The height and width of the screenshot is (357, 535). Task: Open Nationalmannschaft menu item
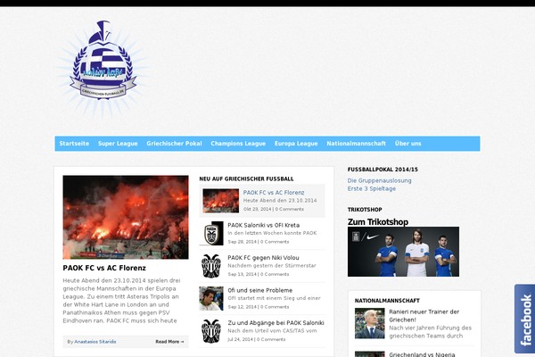tap(356, 144)
